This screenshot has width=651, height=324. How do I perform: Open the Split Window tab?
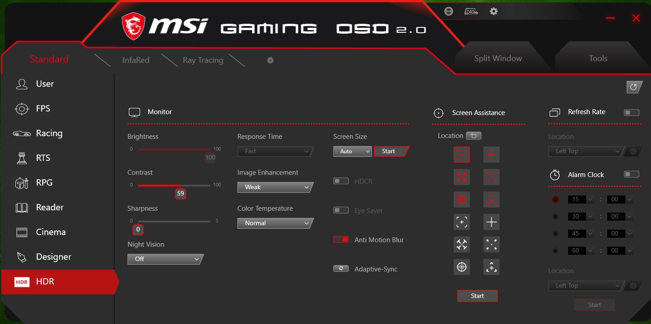pyautogui.click(x=498, y=58)
